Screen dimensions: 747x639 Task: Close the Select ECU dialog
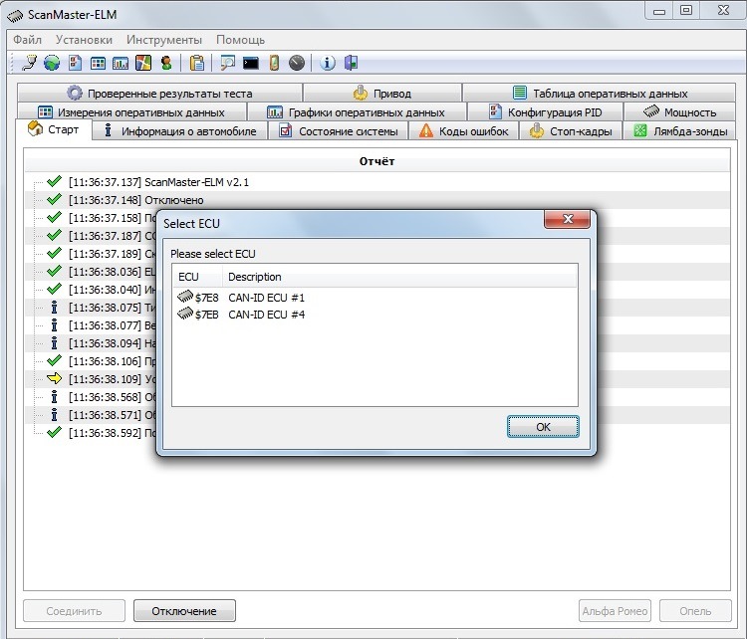[568, 219]
